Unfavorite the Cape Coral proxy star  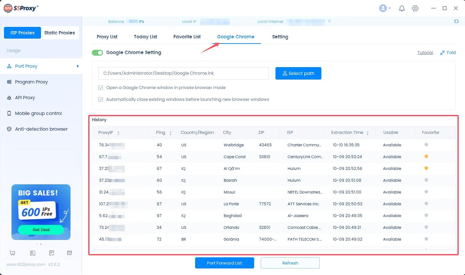(x=426, y=156)
